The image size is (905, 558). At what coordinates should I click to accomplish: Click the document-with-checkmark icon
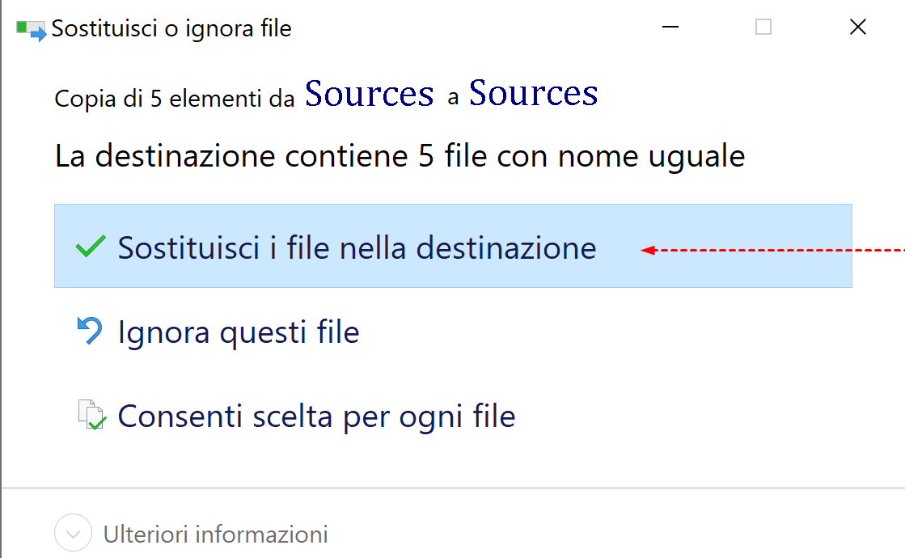pyautogui.click(x=91, y=416)
